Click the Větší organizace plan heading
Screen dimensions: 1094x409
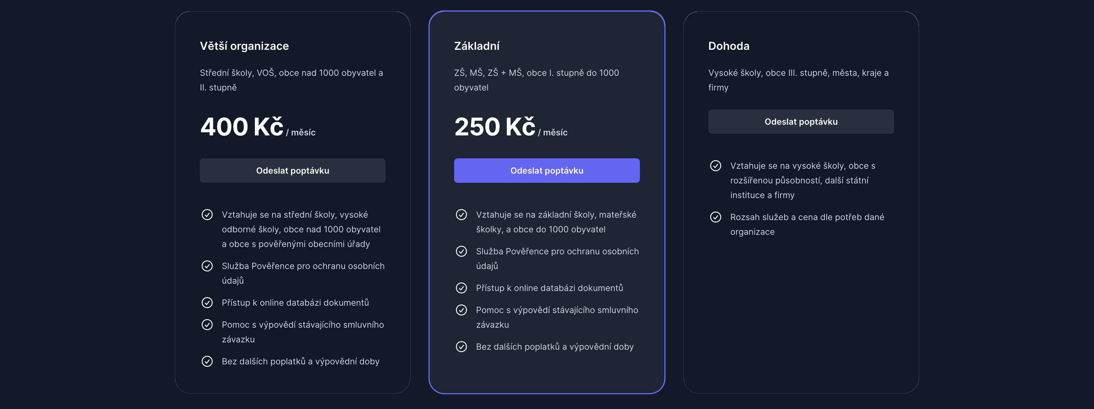pyautogui.click(x=244, y=46)
